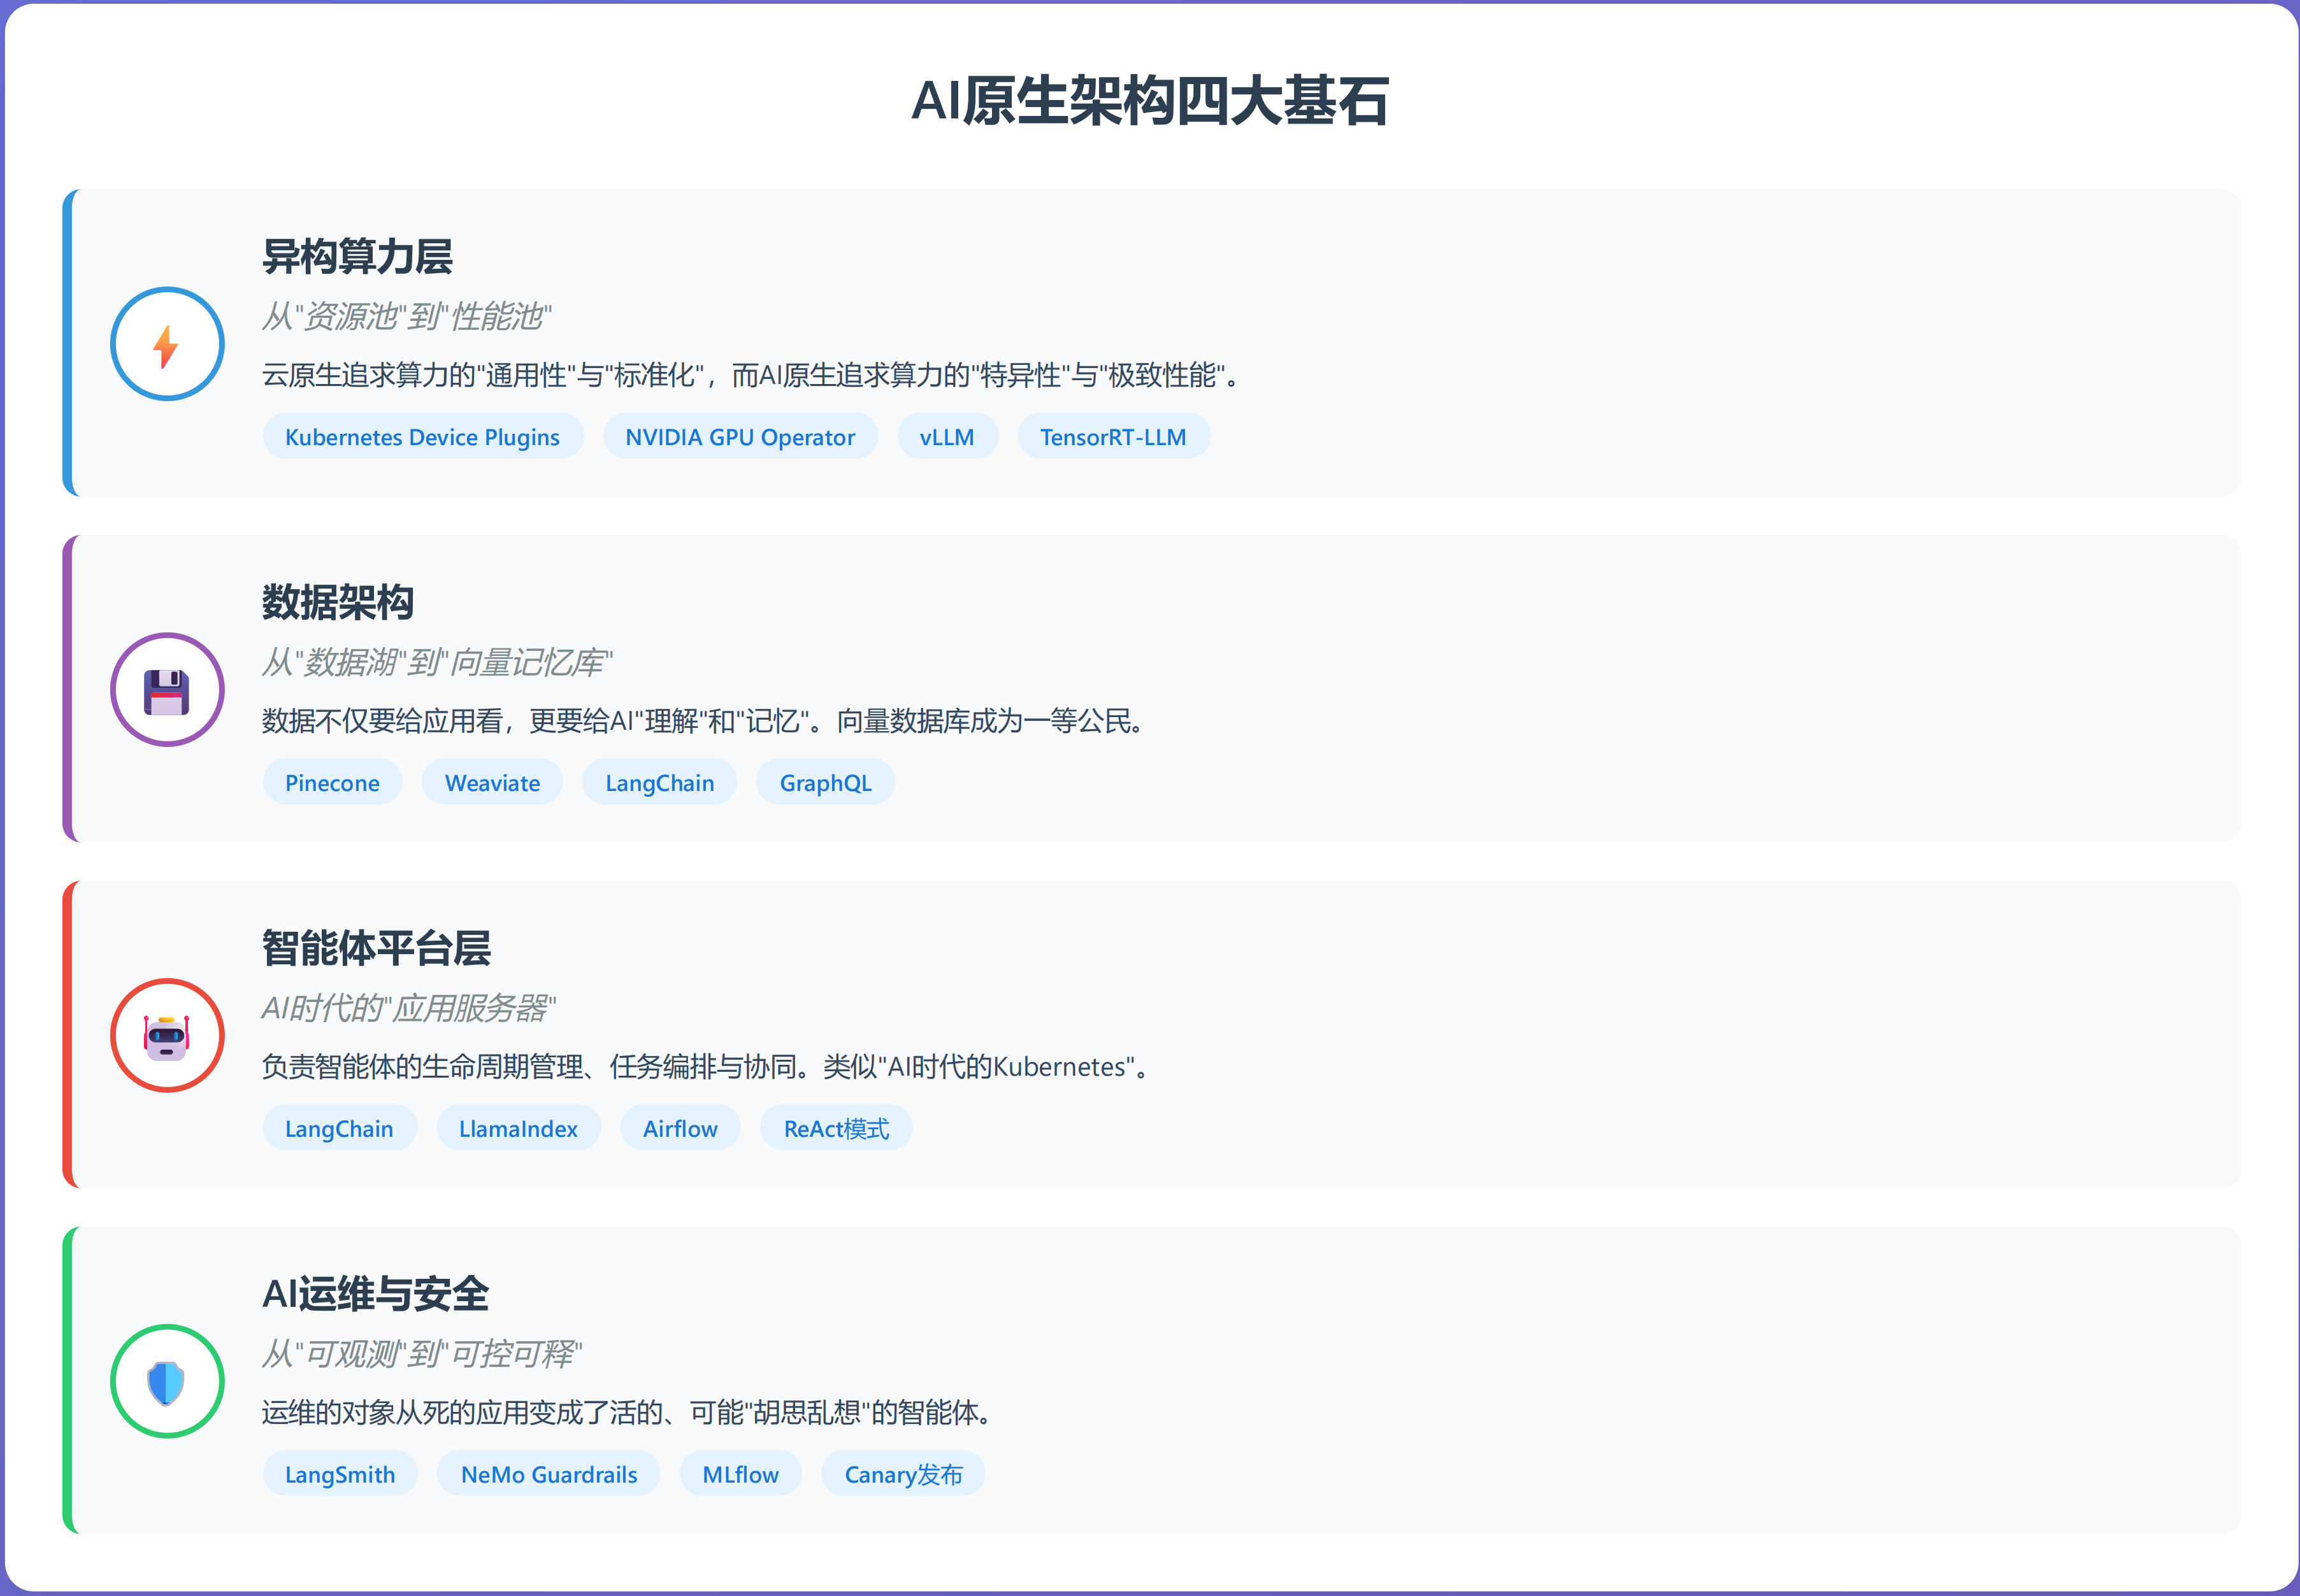Screen dimensions: 2300x1596
Task: Click the TensorRT-LLM tag
Action: click(x=1114, y=436)
